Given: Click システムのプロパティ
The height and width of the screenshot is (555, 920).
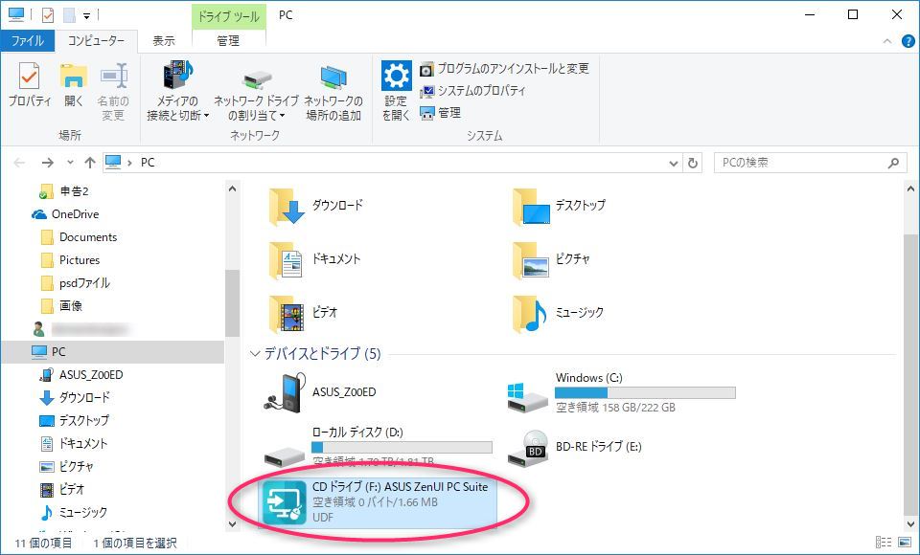Looking at the screenshot, I should pos(472,91).
